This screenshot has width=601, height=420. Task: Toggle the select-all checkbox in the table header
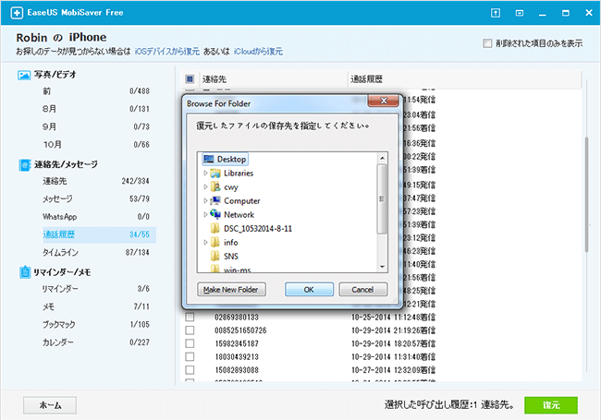coord(190,79)
